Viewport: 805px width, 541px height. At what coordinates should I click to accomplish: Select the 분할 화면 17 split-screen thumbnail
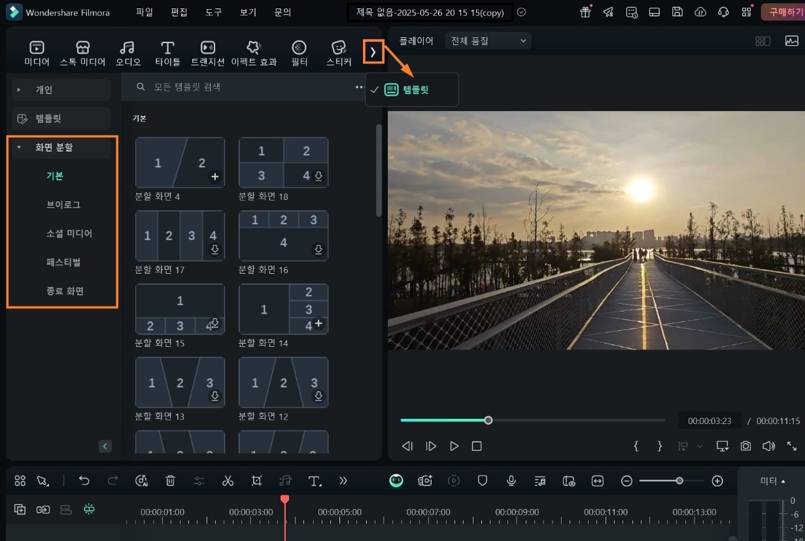click(x=180, y=235)
